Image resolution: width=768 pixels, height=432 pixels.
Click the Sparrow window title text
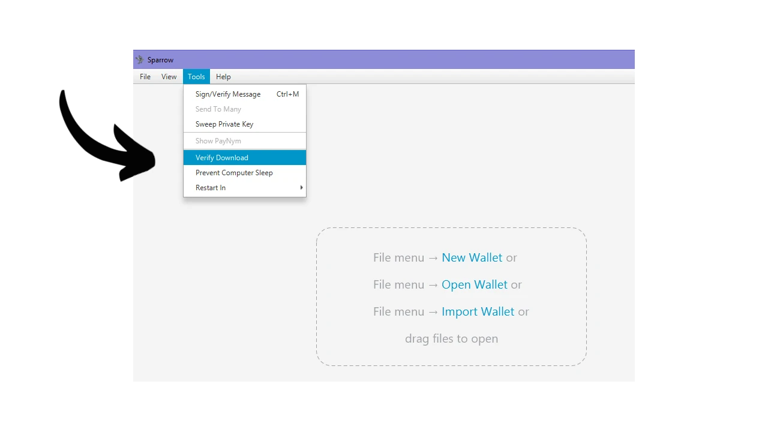(x=161, y=60)
